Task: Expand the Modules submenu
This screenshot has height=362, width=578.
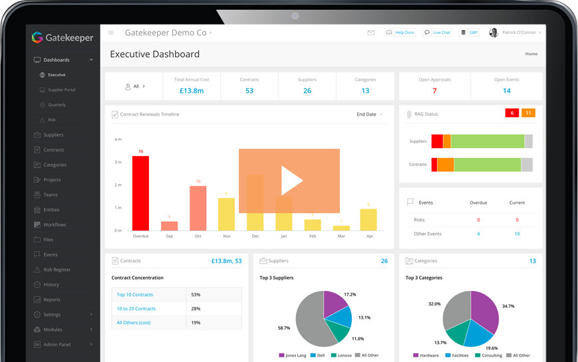Action: [91, 329]
